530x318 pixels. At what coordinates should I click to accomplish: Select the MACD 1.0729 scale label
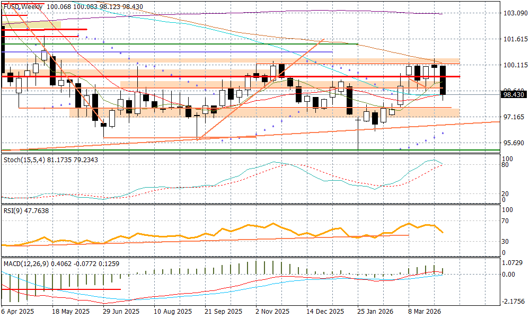click(513, 263)
